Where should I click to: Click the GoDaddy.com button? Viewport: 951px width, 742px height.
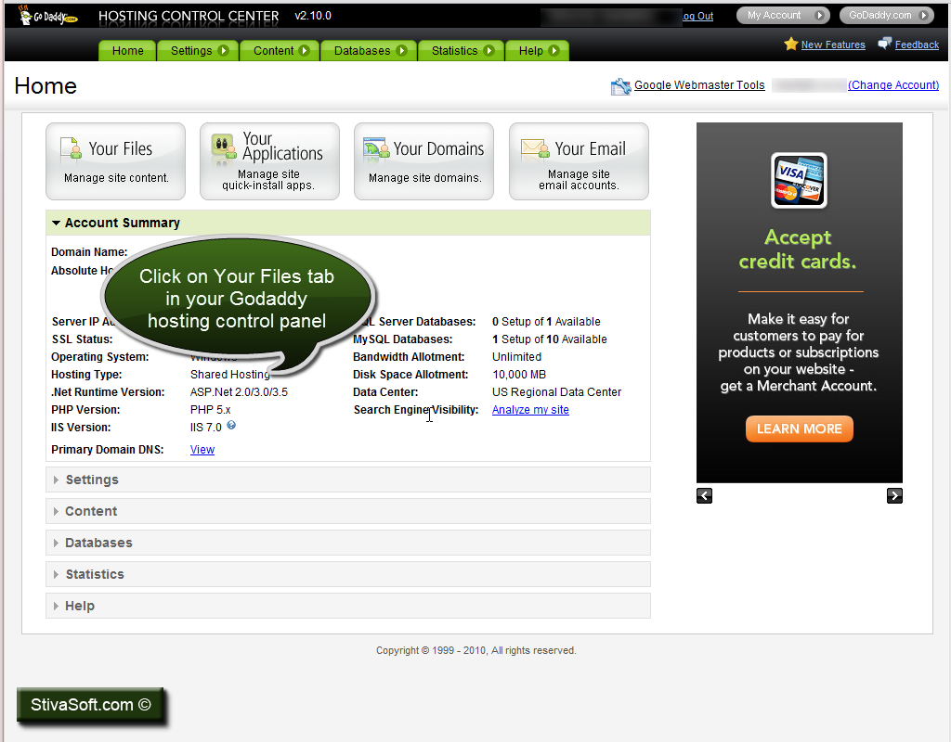coord(887,15)
